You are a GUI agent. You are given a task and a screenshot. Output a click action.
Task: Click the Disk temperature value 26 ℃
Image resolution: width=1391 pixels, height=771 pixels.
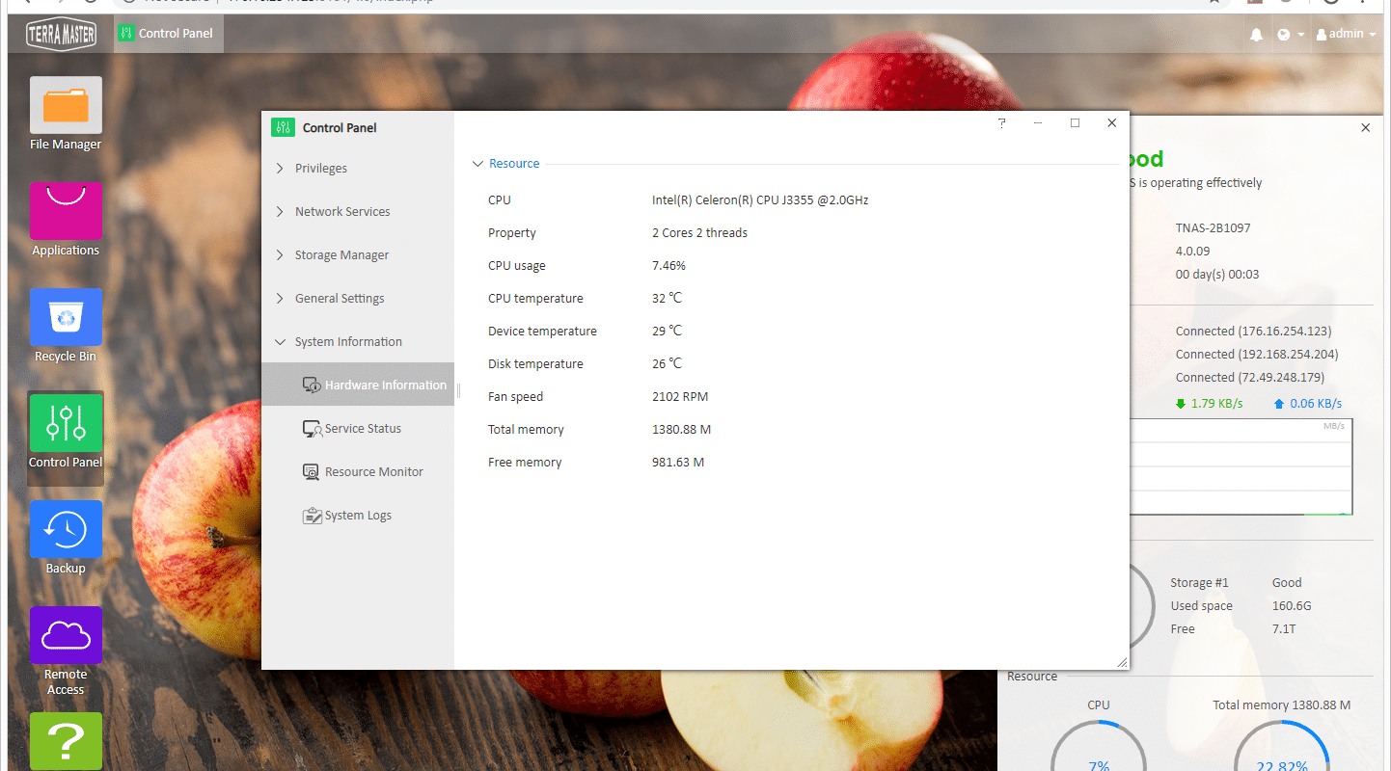[x=667, y=364]
